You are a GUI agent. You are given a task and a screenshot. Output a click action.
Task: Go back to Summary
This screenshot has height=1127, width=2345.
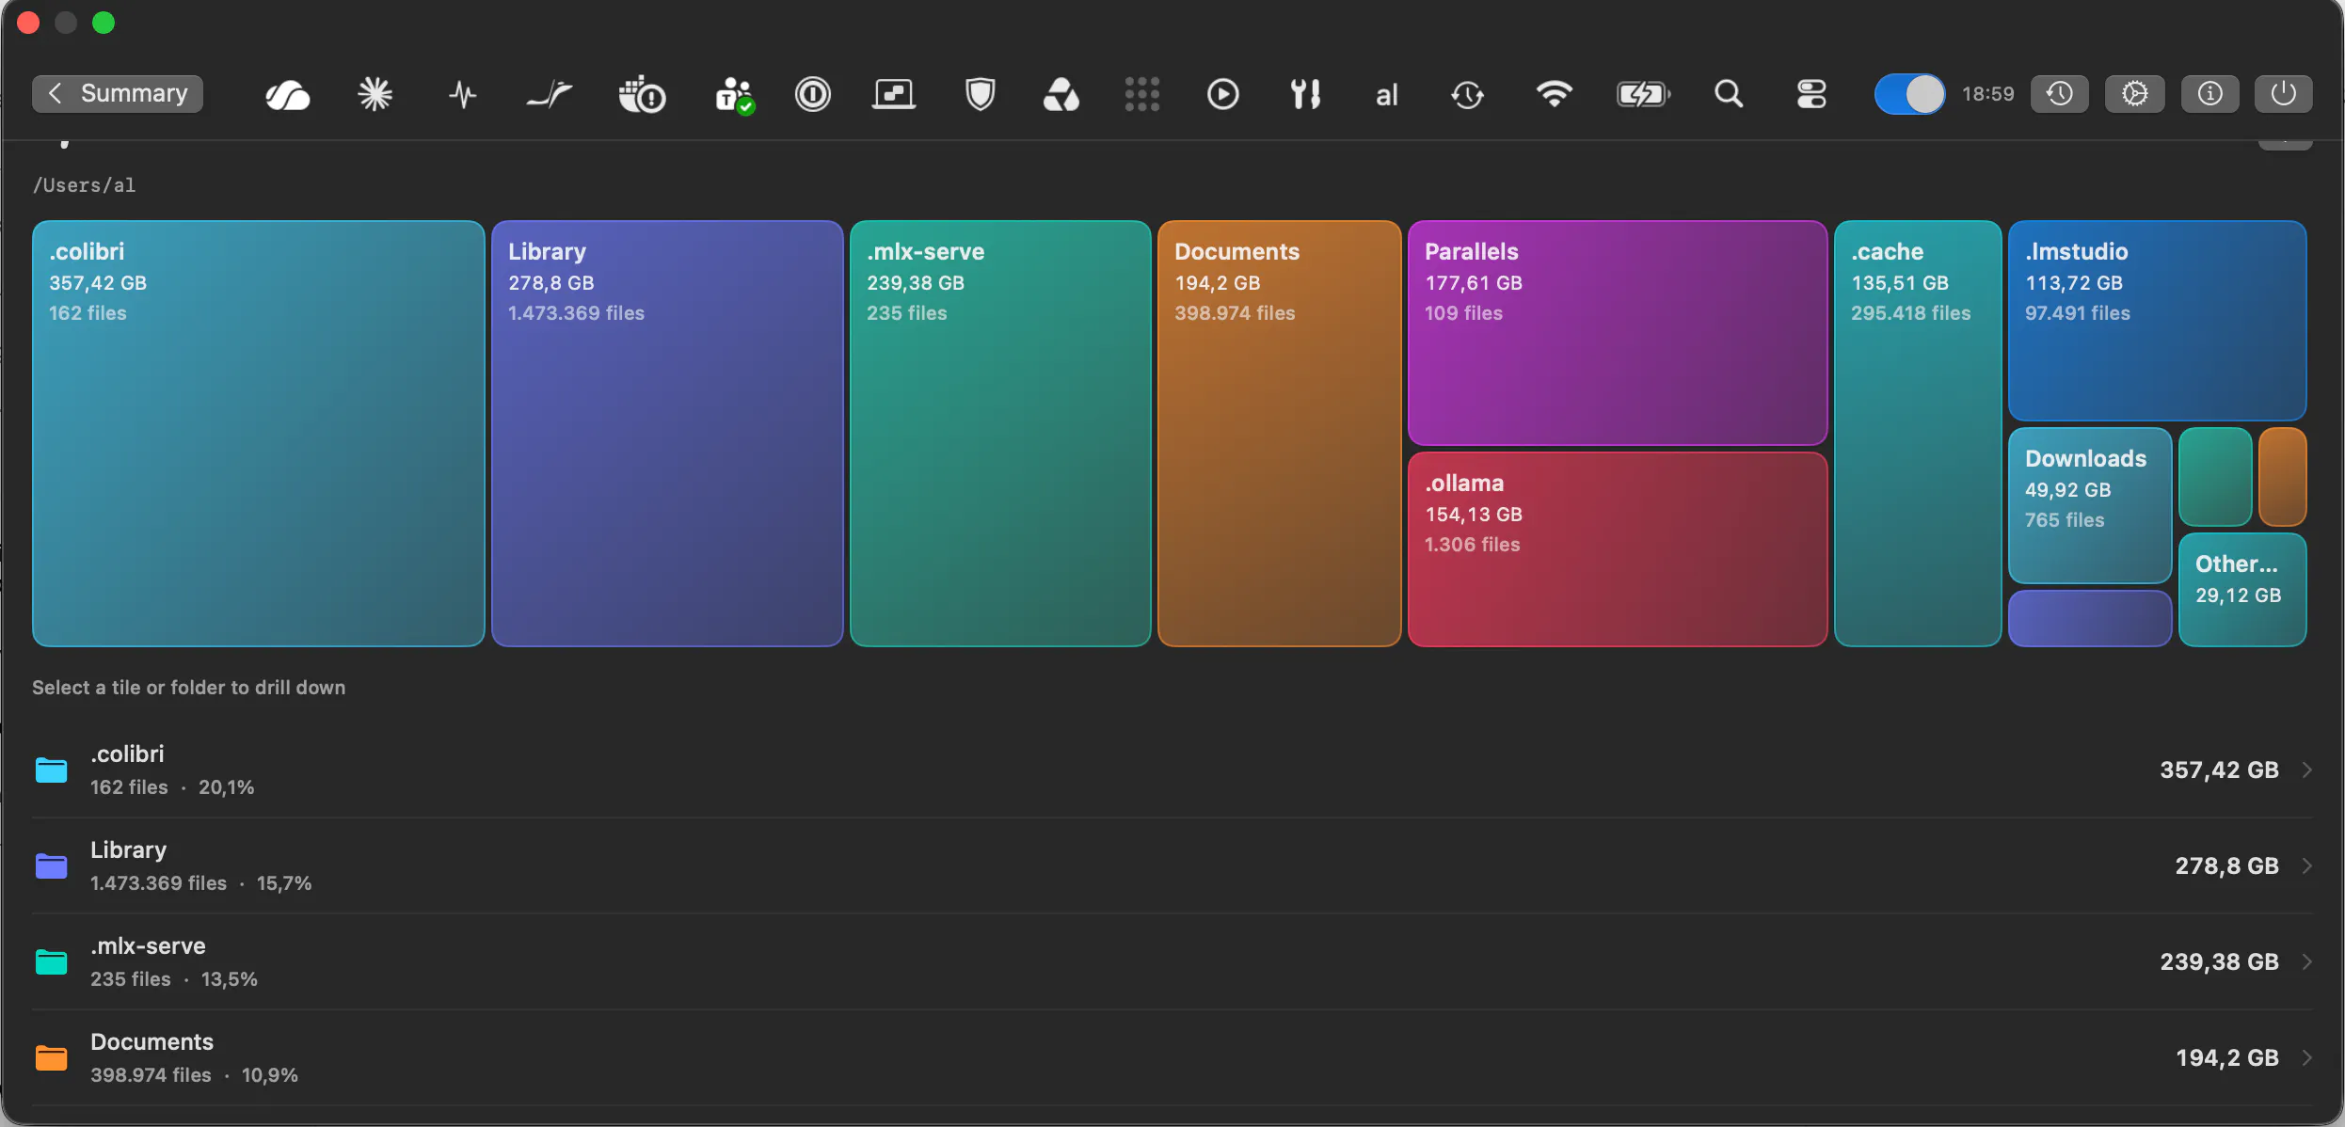coord(118,94)
